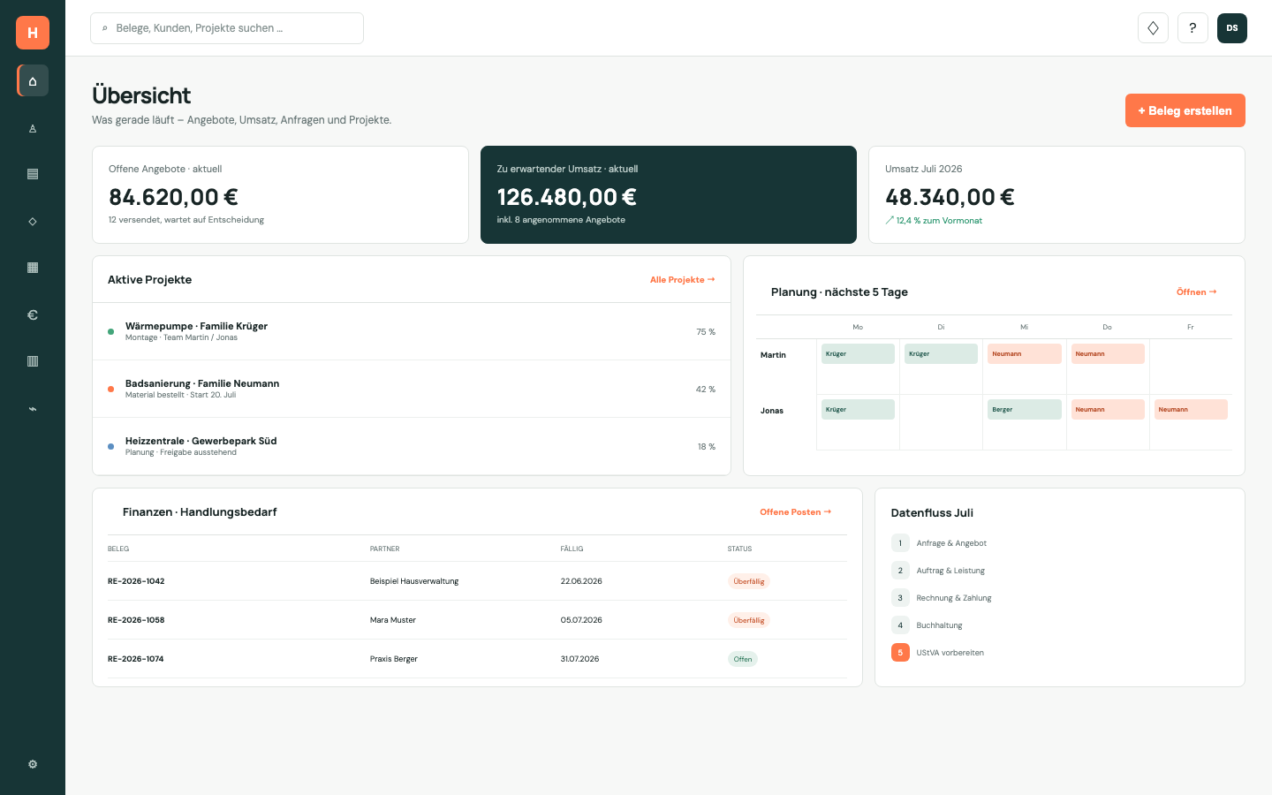Open project Badsanierung · Familie Neumann
The image size is (1272, 795).
point(412,389)
